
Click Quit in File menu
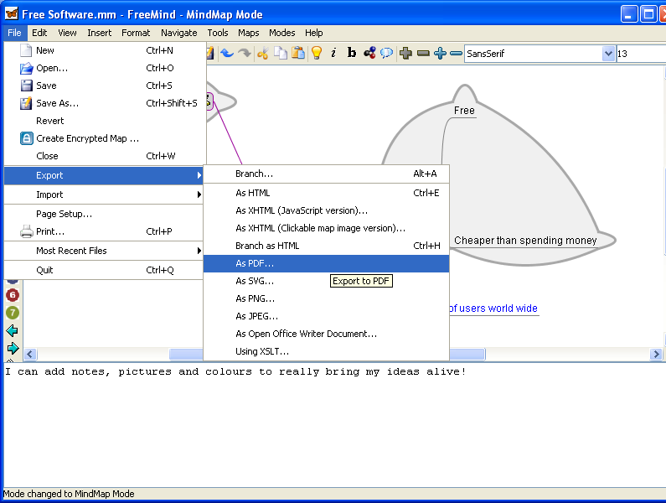[x=104, y=270]
